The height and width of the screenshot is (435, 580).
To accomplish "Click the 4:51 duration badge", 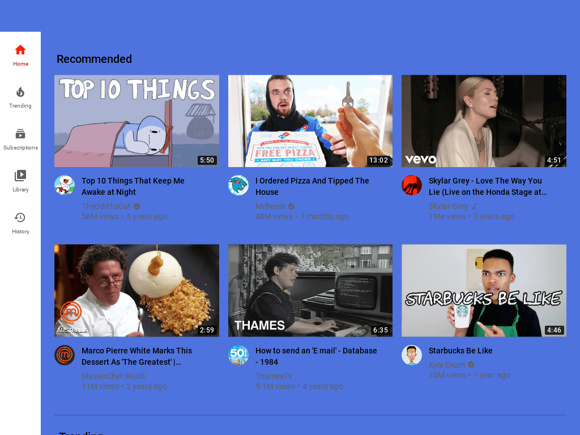I will pyautogui.click(x=554, y=160).
